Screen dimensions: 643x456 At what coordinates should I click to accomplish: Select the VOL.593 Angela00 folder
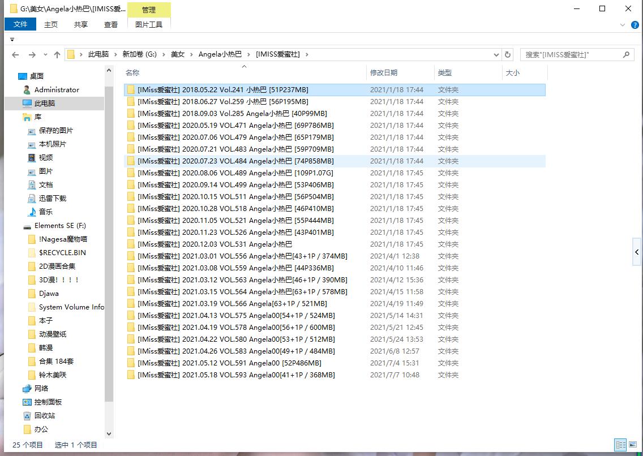pyautogui.click(x=235, y=375)
